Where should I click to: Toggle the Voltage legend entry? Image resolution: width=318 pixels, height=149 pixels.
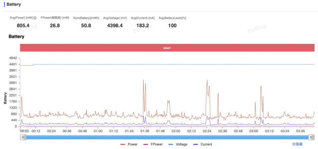tap(178, 144)
